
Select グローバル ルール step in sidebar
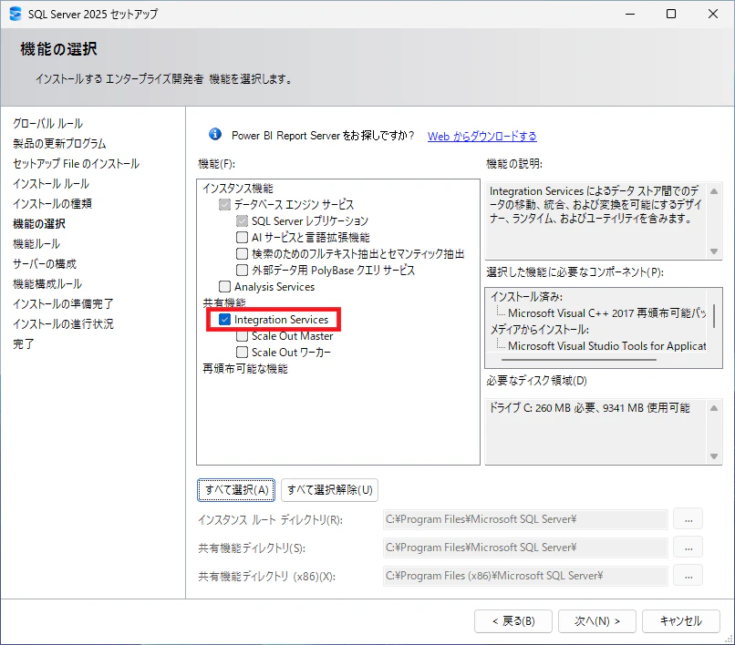tap(47, 124)
